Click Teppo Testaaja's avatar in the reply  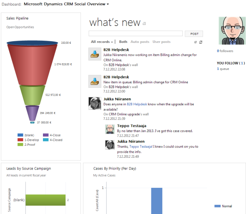click(x=110, y=129)
